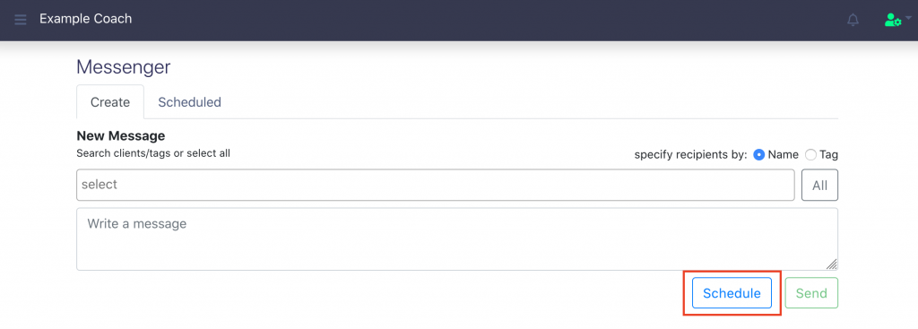Click the 'Search clients/tags or select all' hint
Screen dimensions: 918x329
pos(153,153)
